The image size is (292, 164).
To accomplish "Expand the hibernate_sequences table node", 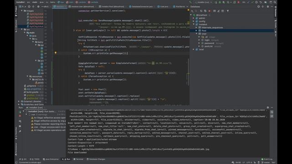I will tap(197, 27).
